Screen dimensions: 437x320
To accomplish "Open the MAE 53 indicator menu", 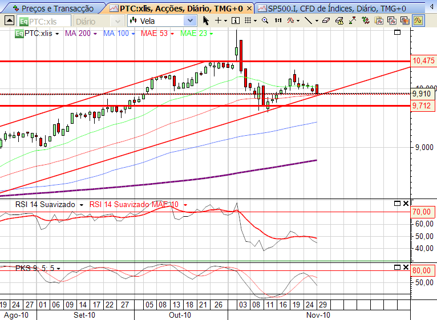I will tap(172, 34).
